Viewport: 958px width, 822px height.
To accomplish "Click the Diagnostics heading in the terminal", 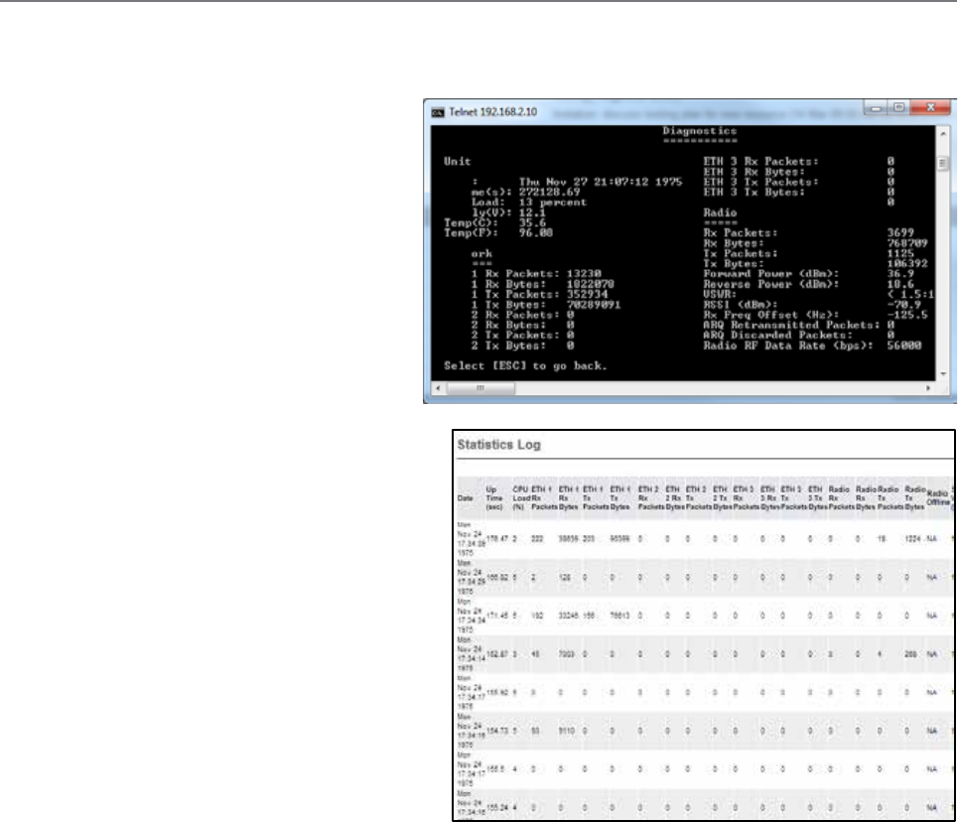I will 700,131.
